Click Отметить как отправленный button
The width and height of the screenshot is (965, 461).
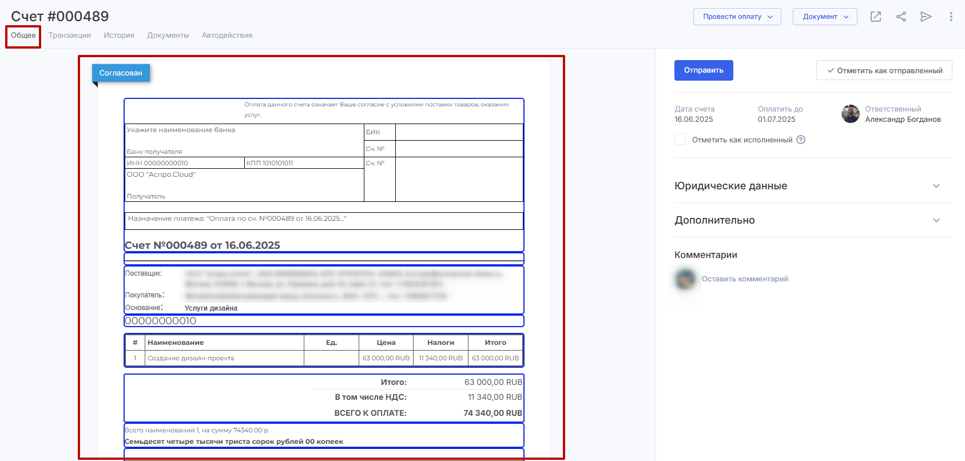point(884,70)
